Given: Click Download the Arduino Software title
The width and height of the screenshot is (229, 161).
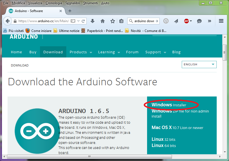Looking at the screenshot, I should [x=82, y=82].
